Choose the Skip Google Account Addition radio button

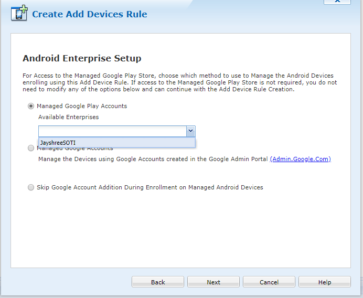(31, 187)
